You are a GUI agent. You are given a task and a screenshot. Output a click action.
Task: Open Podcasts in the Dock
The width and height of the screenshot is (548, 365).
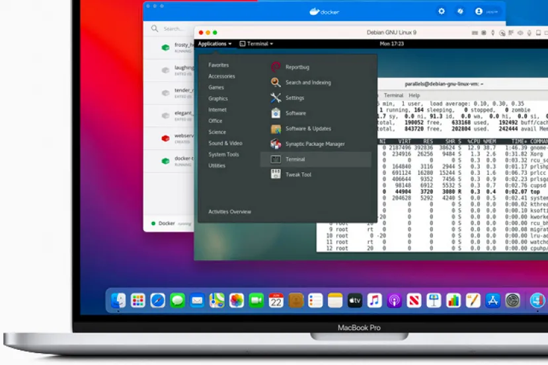coord(394,300)
